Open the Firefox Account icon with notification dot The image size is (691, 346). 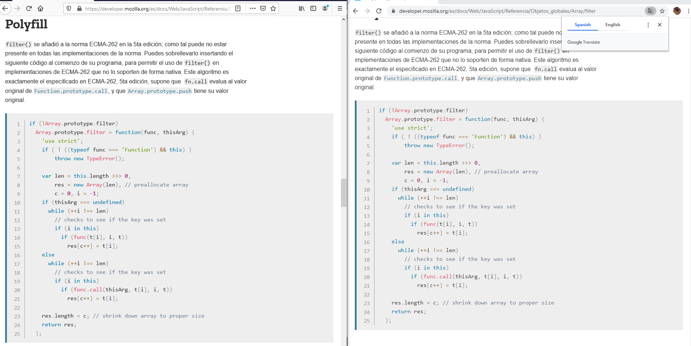325,8
